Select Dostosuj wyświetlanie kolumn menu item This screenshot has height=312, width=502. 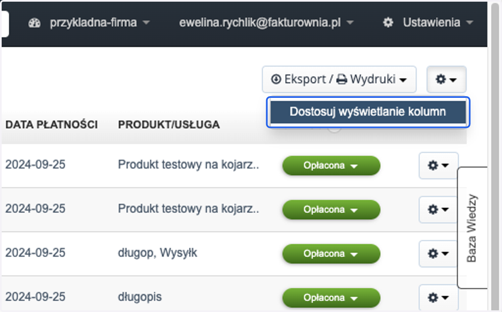pos(368,112)
